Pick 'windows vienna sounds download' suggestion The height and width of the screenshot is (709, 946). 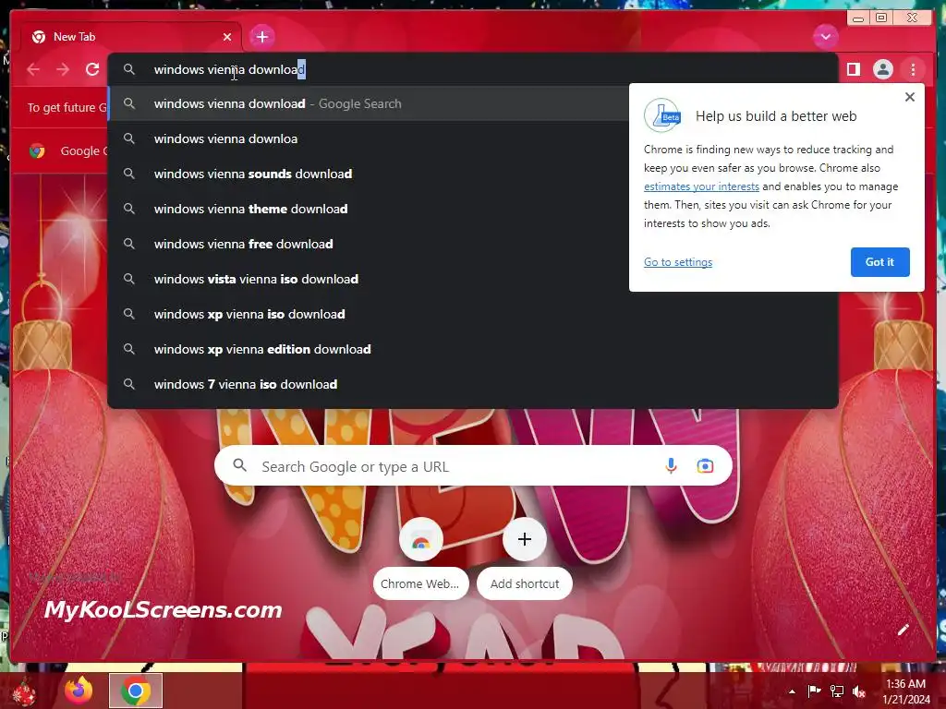[x=368, y=174]
